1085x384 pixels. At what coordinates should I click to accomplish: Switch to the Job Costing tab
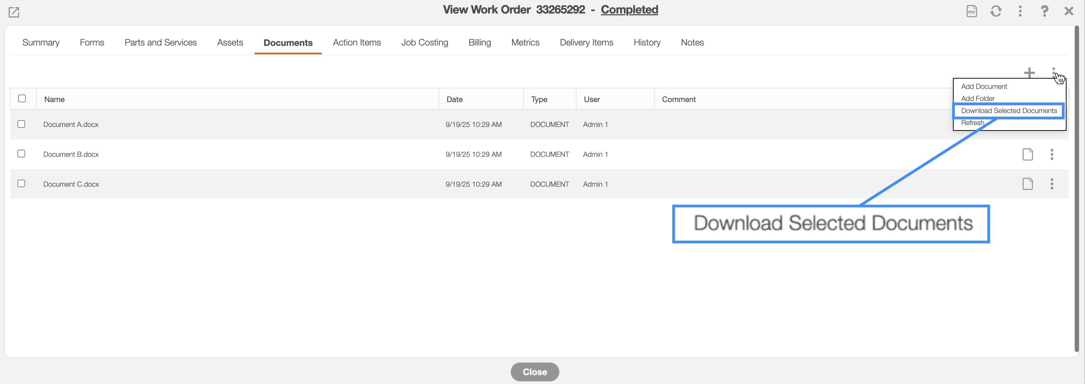pyautogui.click(x=424, y=43)
